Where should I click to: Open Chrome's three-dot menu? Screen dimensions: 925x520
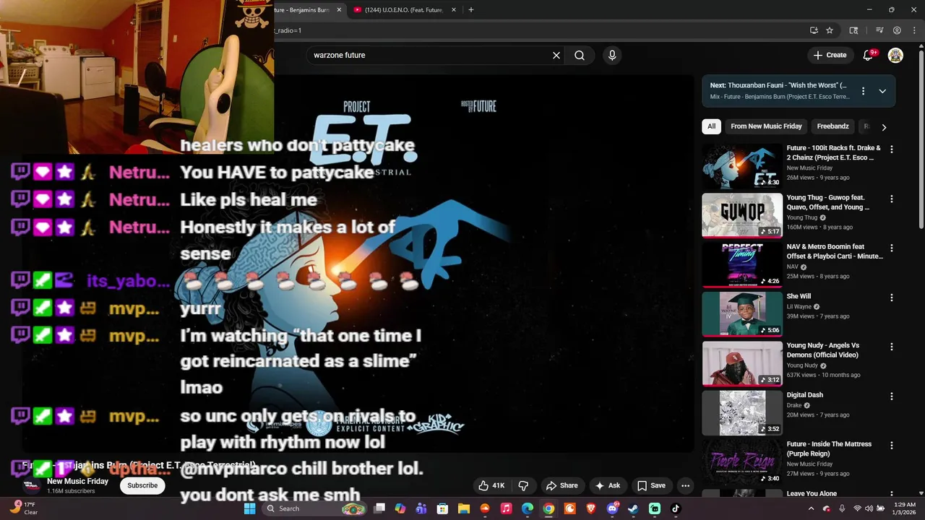(x=915, y=30)
